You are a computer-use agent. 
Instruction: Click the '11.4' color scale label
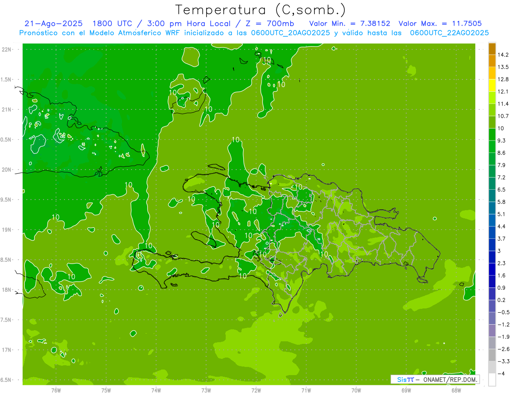503,104
